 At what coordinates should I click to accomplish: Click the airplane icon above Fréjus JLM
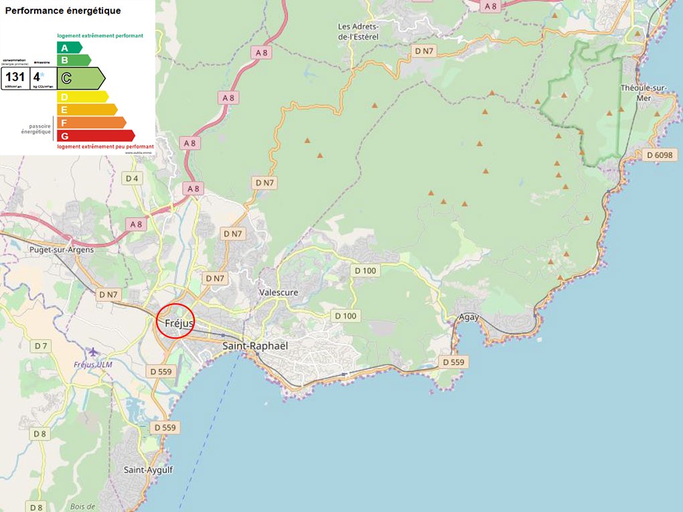tap(92, 352)
